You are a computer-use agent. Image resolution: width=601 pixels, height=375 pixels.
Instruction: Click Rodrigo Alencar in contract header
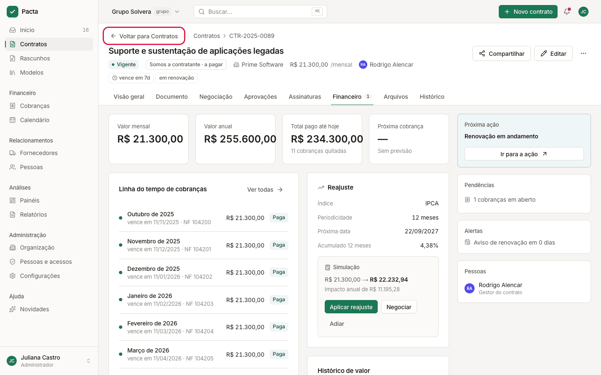[x=386, y=65]
